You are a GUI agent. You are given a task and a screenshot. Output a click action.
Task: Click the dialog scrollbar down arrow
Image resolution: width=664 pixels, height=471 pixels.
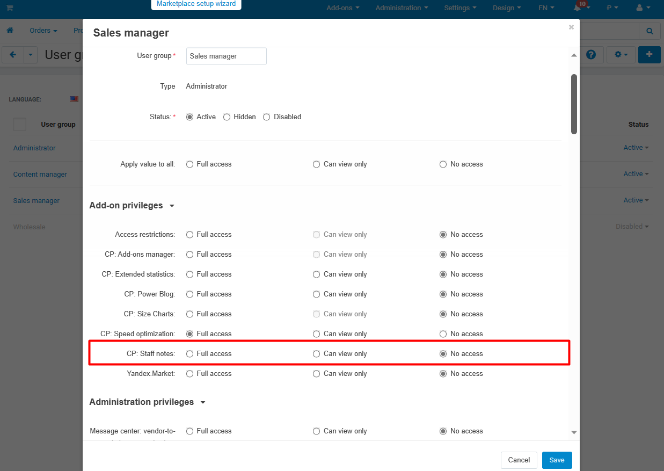(x=574, y=432)
